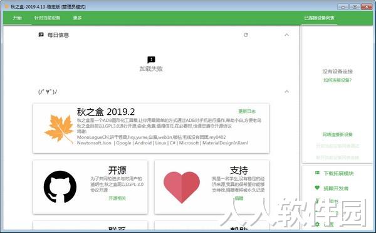Open the 更新日志 link
The width and height of the screenshot is (376, 233).
(x=247, y=111)
